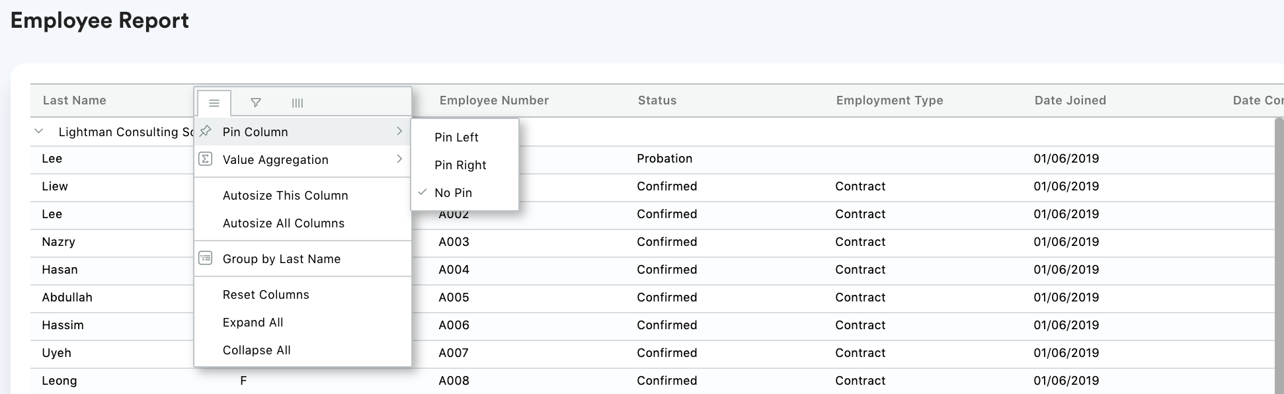Click the Employment Type column header
This screenshot has height=394, width=1284.
coord(889,100)
